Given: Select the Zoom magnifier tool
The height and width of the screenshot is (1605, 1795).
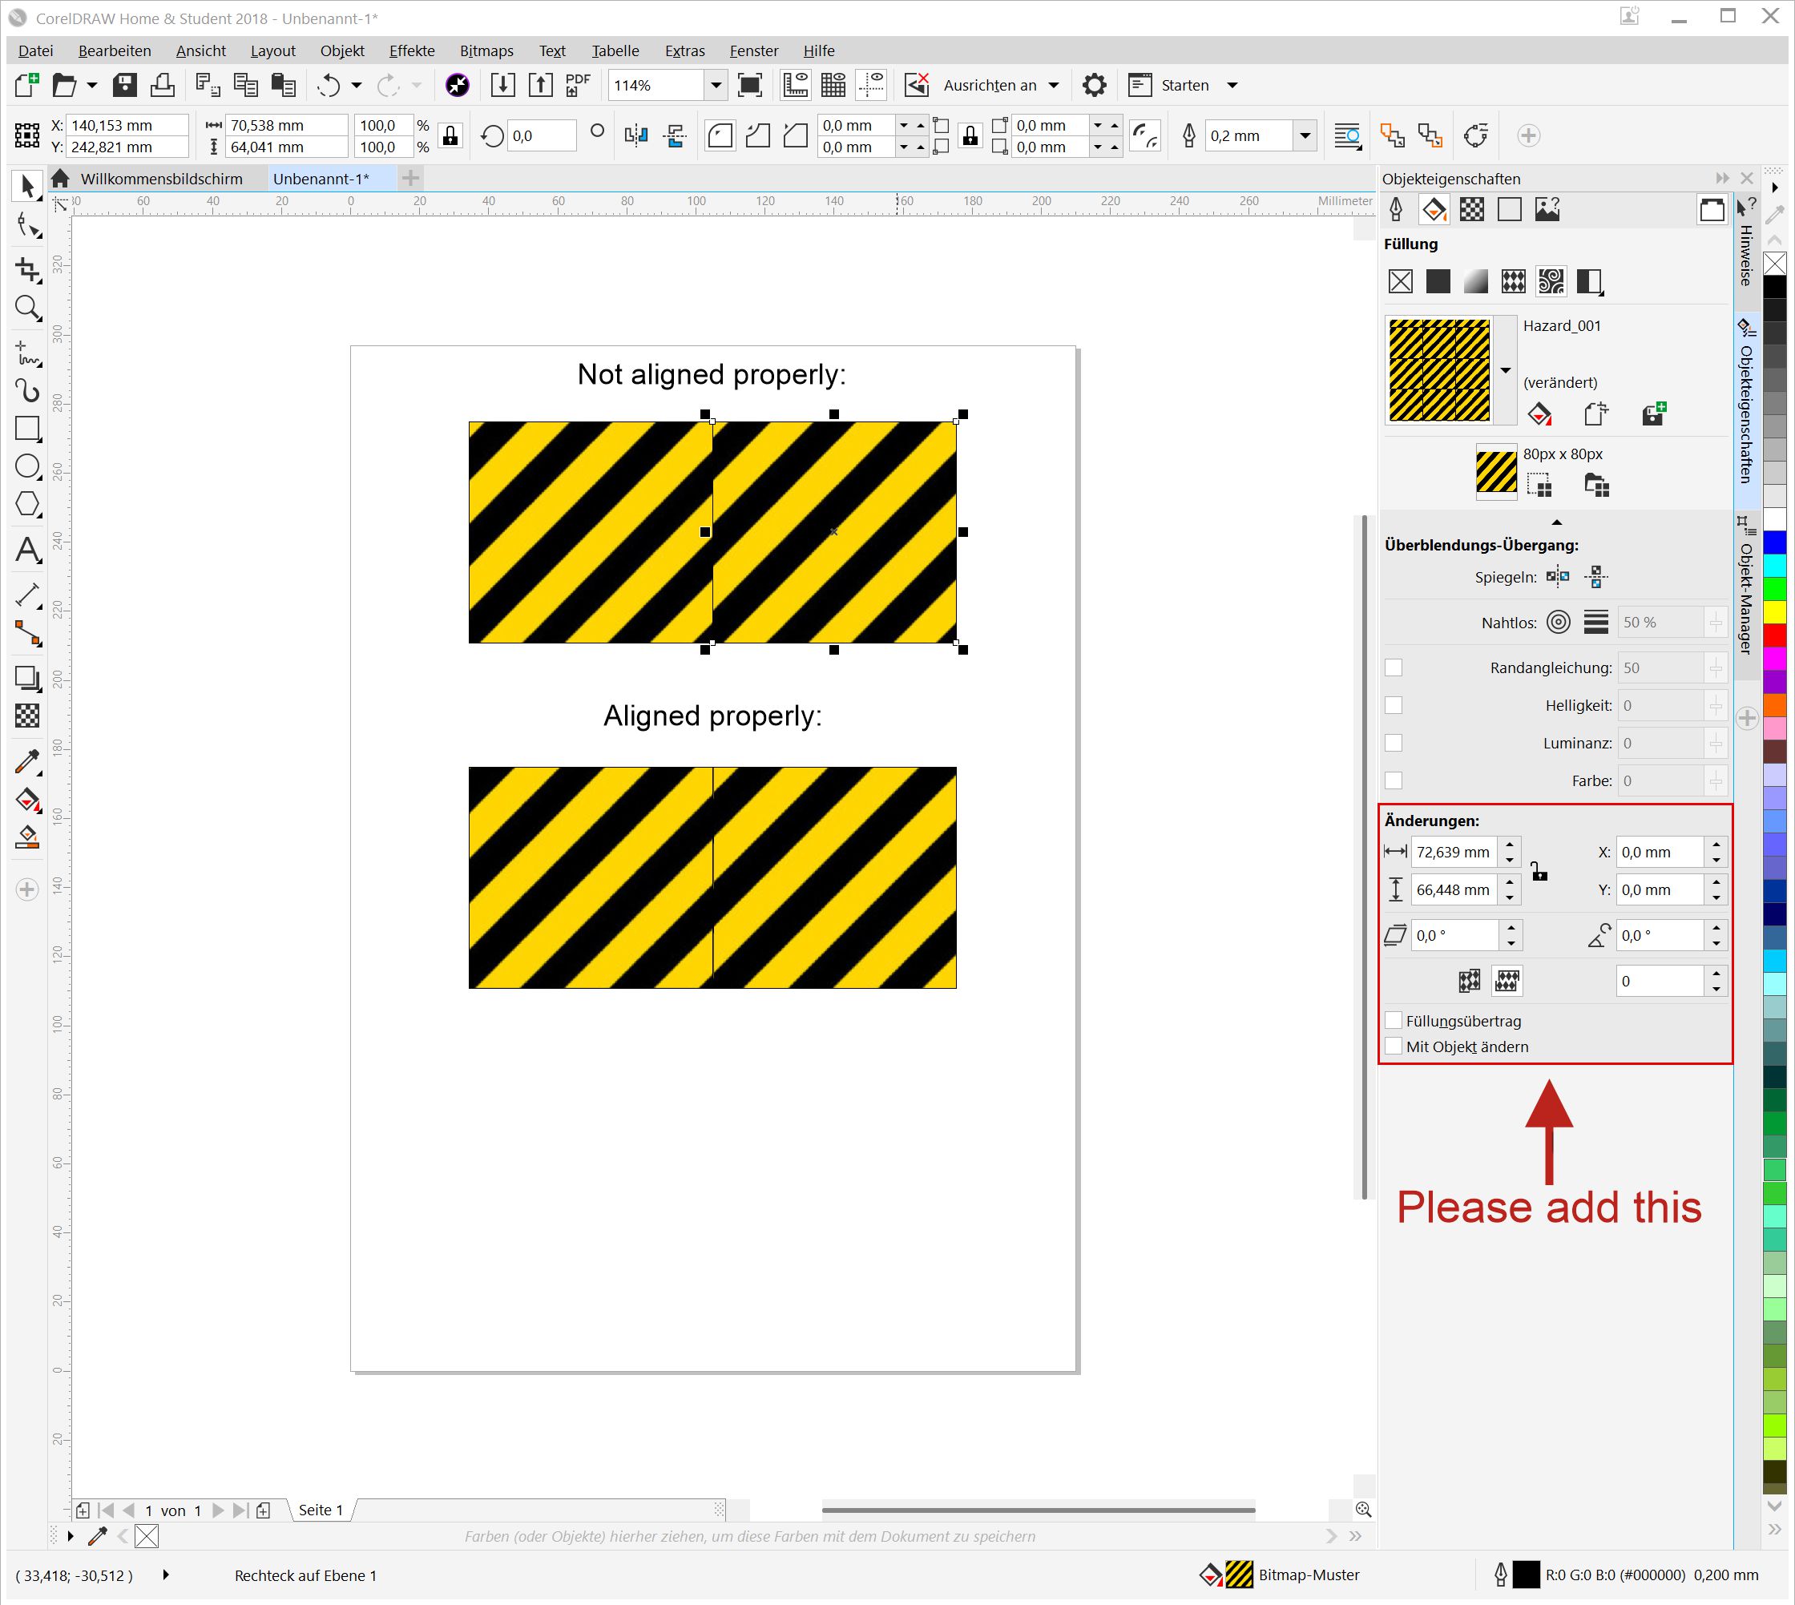Looking at the screenshot, I should (27, 308).
